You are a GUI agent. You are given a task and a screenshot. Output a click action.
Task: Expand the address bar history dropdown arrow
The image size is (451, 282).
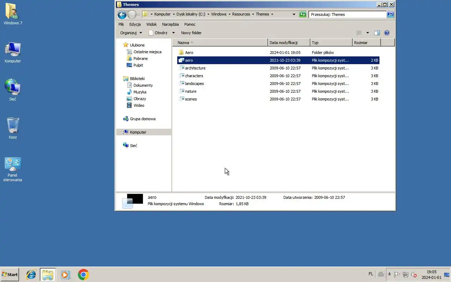click(x=294, y=14)
